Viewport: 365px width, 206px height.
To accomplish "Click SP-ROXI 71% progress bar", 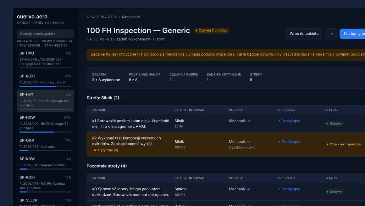I will click(45, 86).
